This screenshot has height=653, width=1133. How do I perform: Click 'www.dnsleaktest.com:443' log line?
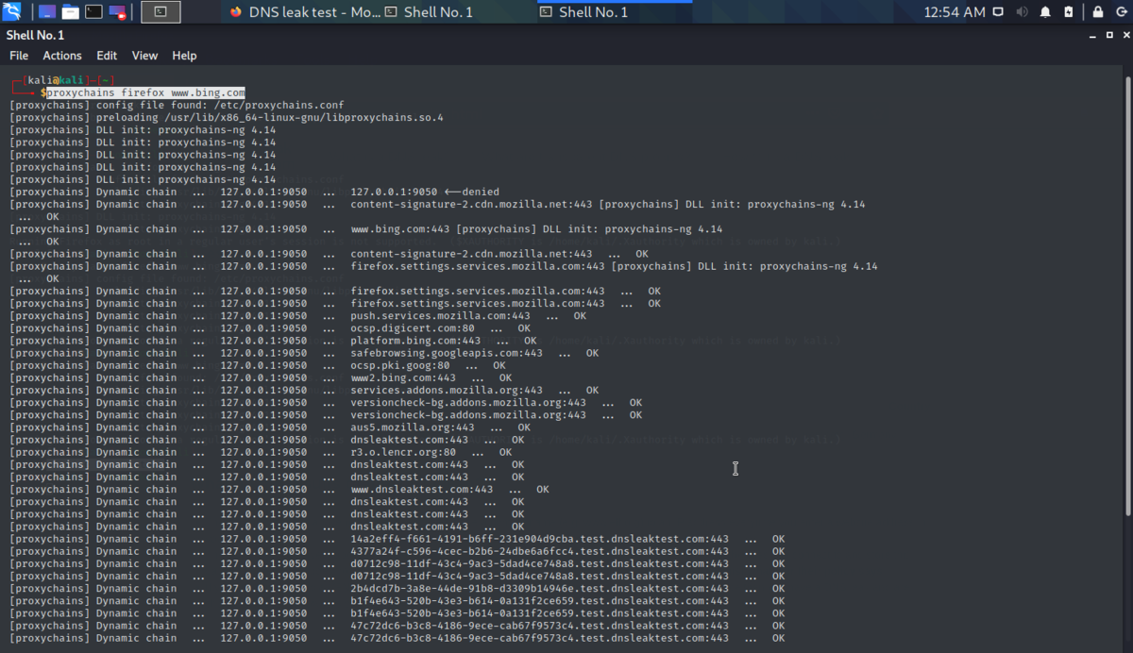[x=422, y=489]
